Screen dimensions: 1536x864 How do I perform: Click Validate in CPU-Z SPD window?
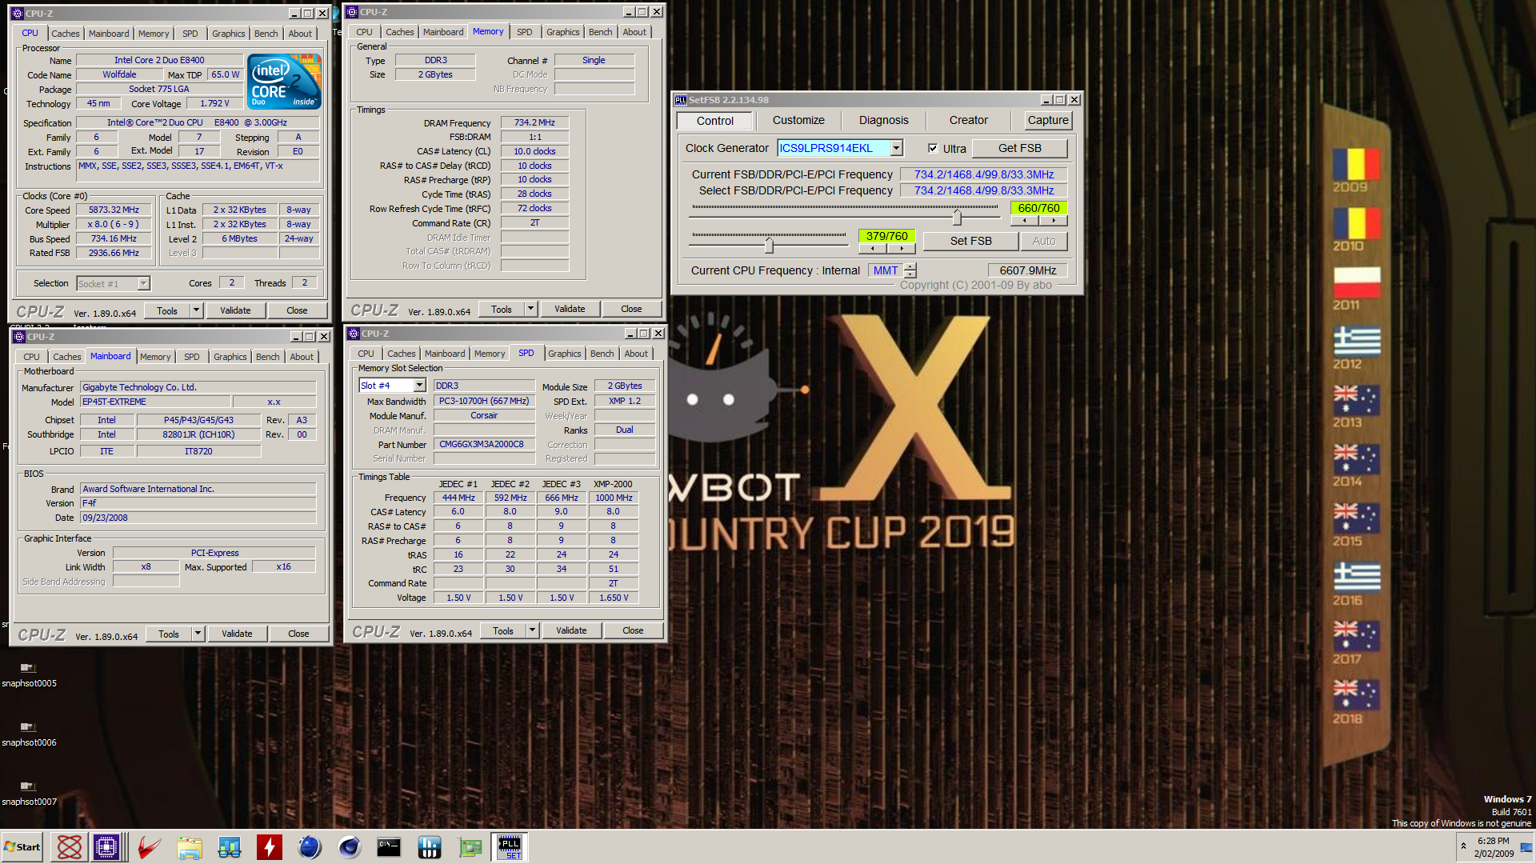point(571,630)
